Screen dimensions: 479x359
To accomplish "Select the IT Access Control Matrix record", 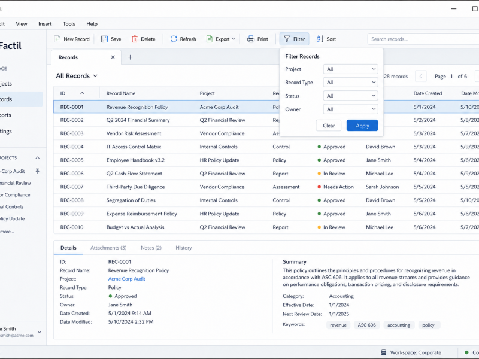I will 266,147.
